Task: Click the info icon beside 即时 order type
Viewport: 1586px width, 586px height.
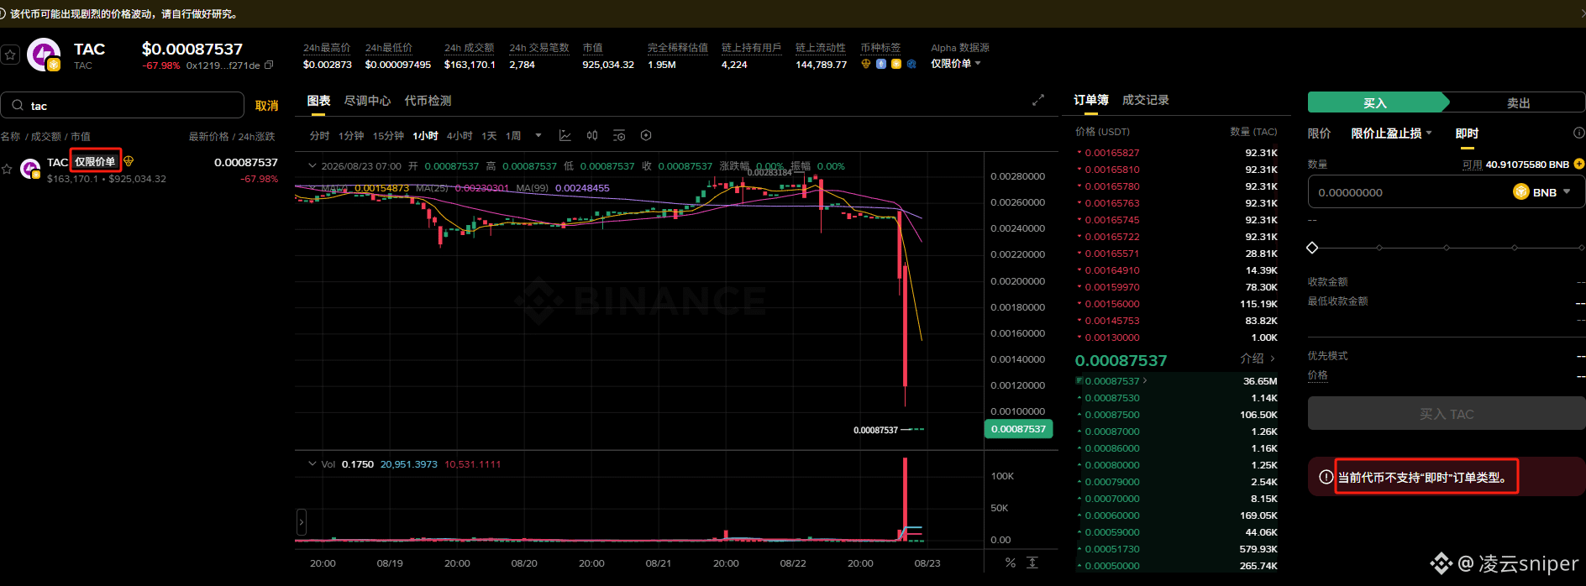Action: point(1578,133)
